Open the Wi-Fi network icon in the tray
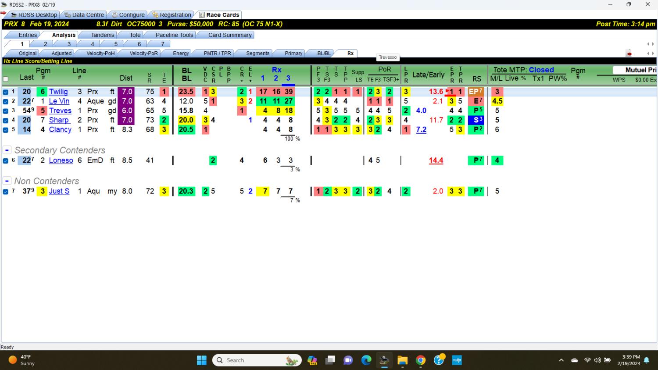This screenshot has width=658, height=370. pyautogui.click(x=587, y=360)
